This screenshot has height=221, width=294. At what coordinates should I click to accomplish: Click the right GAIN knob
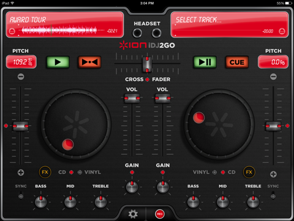[163, 187]
